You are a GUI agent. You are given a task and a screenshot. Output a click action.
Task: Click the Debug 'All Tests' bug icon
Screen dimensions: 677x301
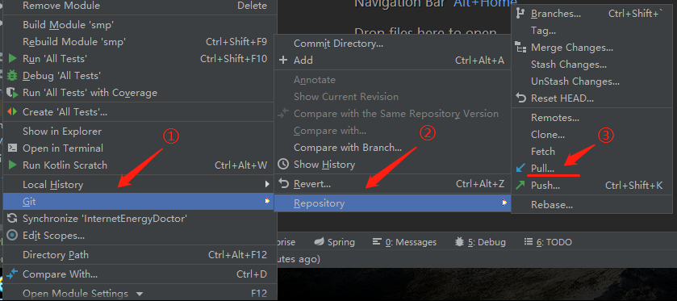tap(13, 76)
